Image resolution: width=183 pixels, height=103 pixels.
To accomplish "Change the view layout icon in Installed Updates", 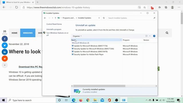I will (147, 36).
